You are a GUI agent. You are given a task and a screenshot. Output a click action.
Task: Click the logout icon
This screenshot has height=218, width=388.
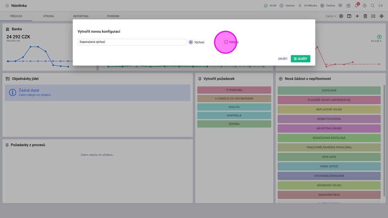[381, 6]
